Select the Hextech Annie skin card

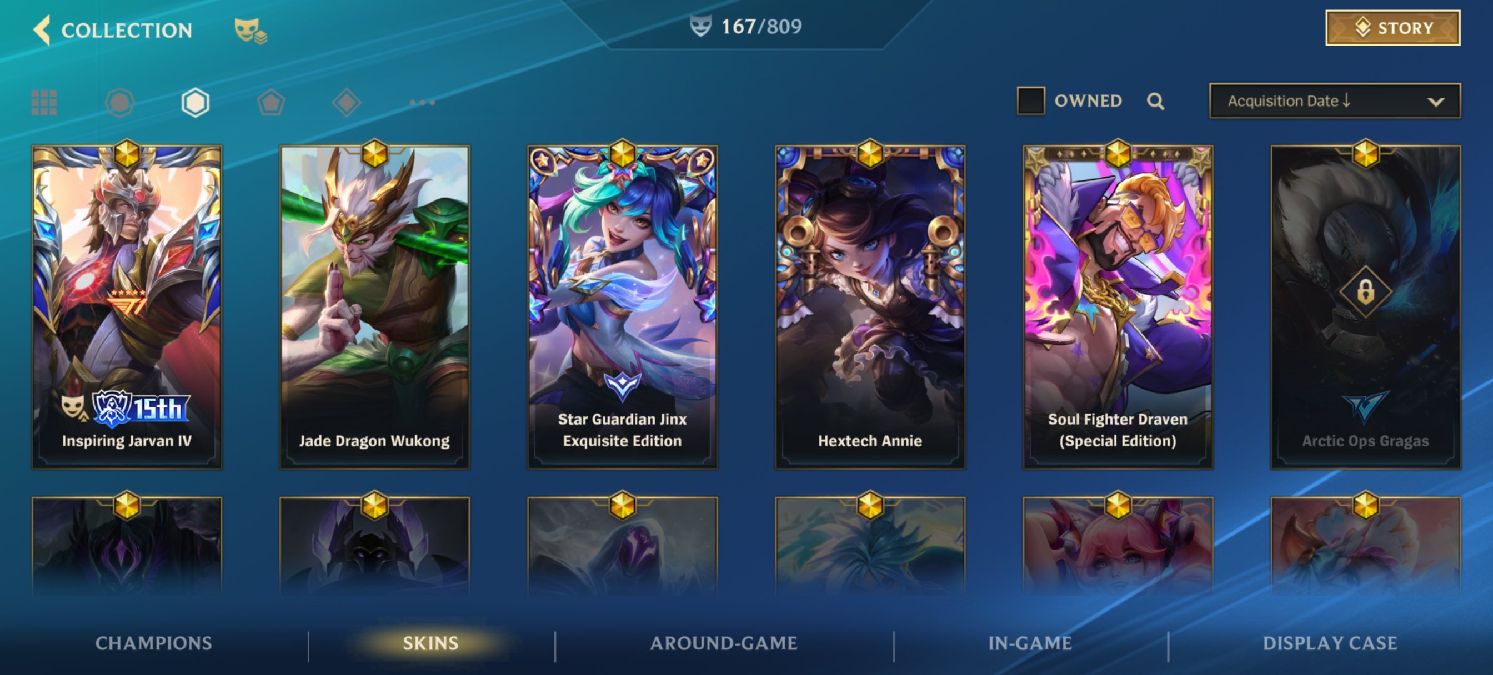coord(870,307)
